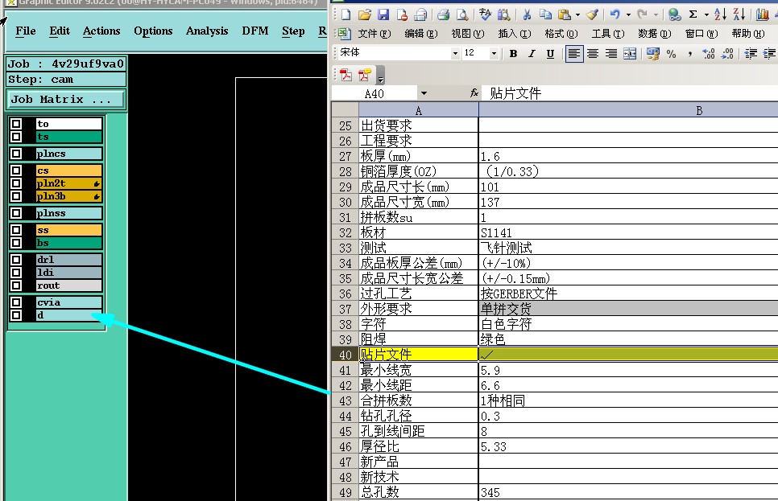This screenshot has height=501, width=778.
Task: Create a new workbook in Excel
Action: pos(346,14)
